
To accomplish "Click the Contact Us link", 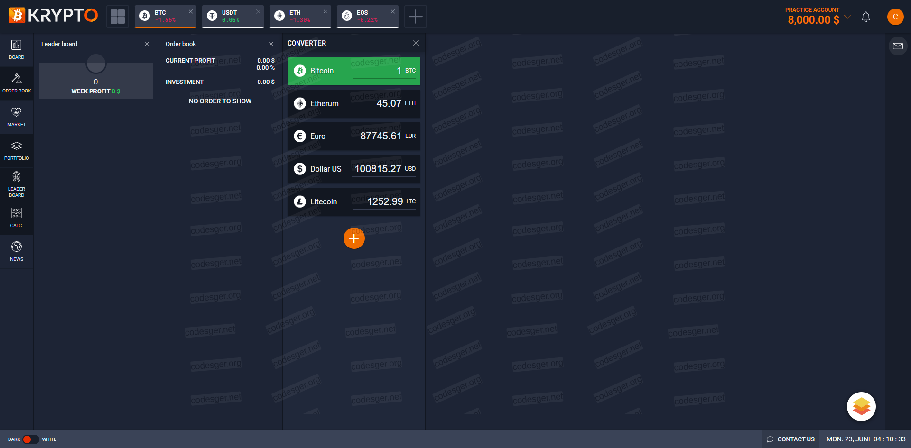I will tap(790, 439).
